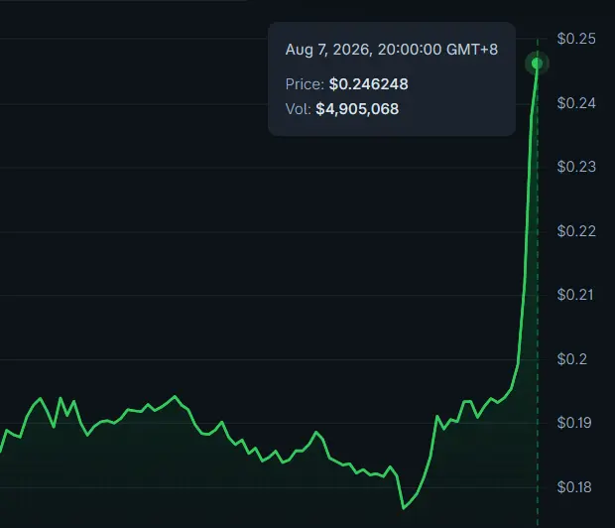Click the green data point marker on chart
This screenshot has width=615, height=528.
point(537,64)
